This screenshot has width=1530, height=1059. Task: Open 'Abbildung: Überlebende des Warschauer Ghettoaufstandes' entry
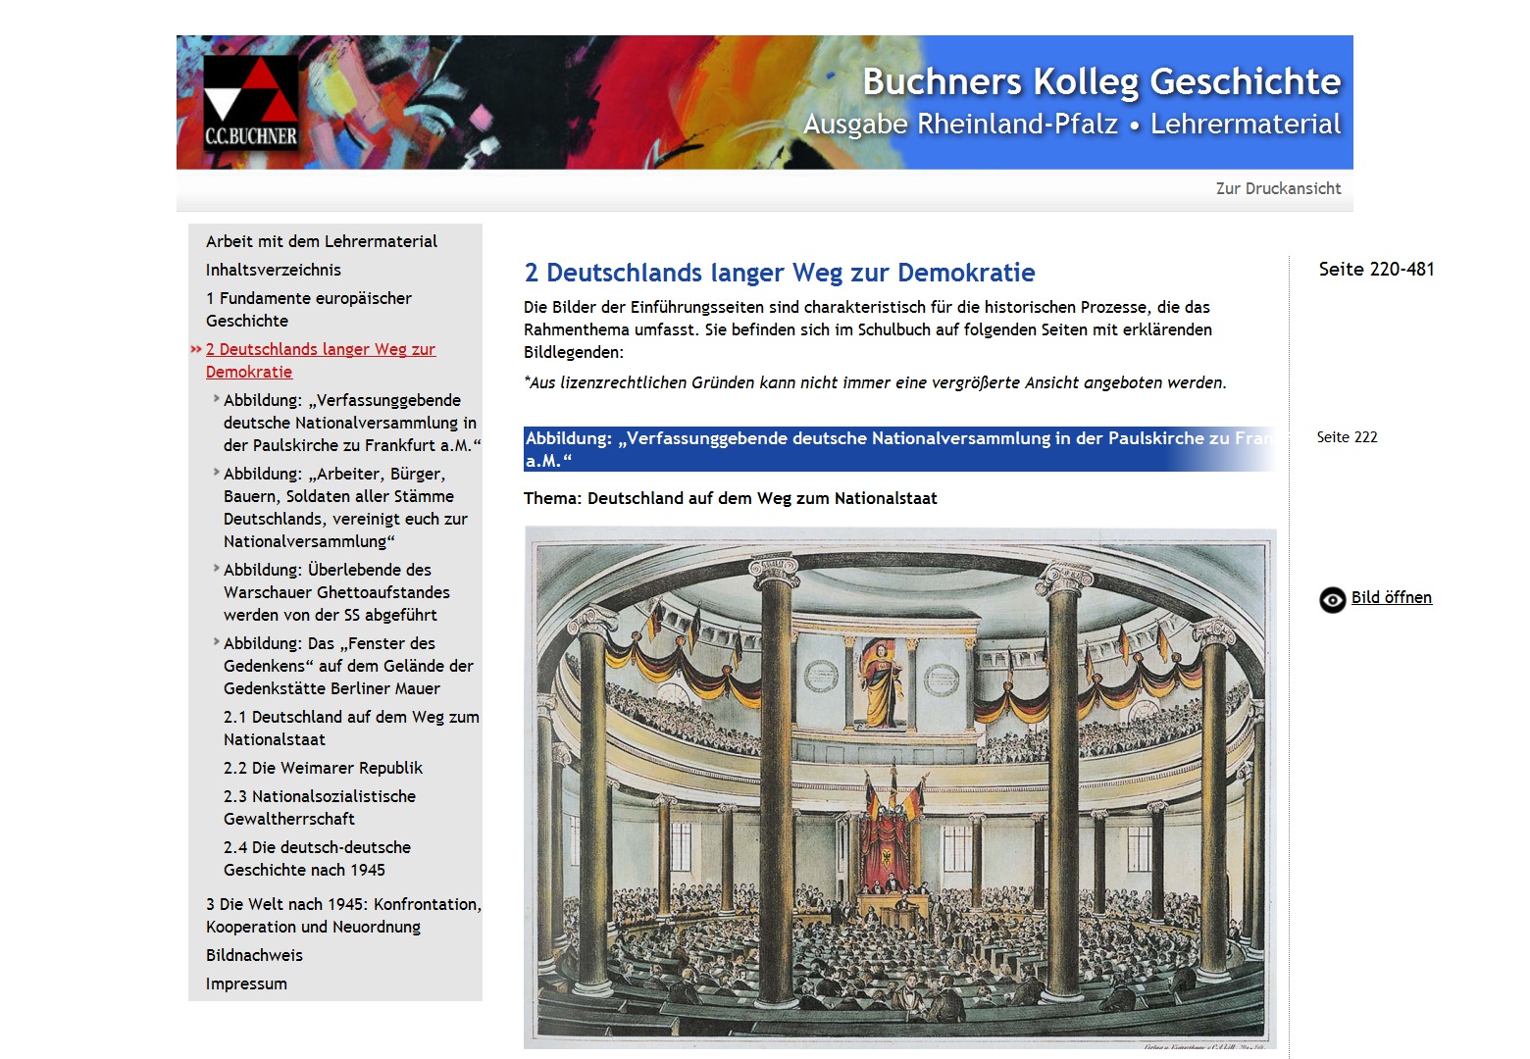[336, 592]
